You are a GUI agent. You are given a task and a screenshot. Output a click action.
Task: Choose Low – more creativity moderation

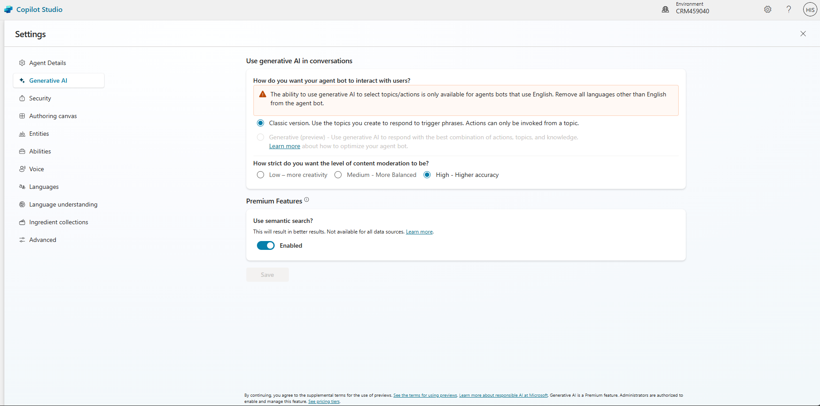click(260, 175)
